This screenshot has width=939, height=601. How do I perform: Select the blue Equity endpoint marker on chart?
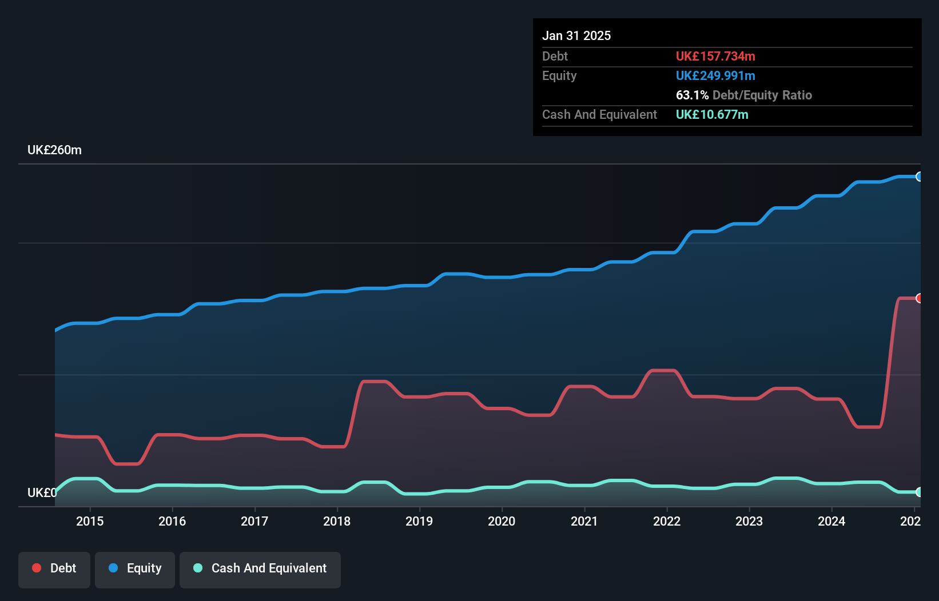point(919,177)
